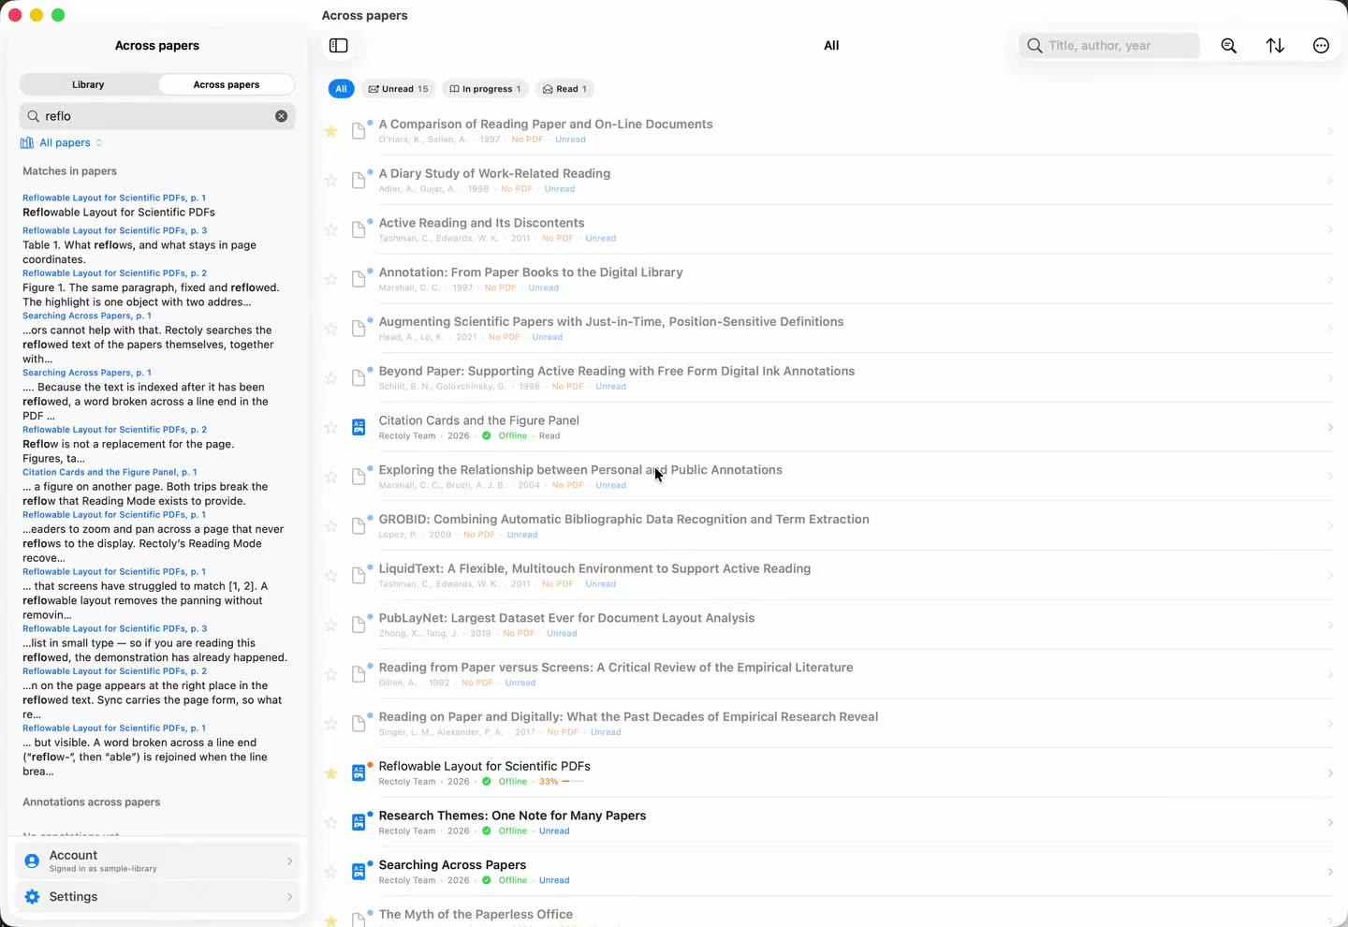
Task: Open chevron for LiquidText paper row
Action: (x=1330, y=576)
